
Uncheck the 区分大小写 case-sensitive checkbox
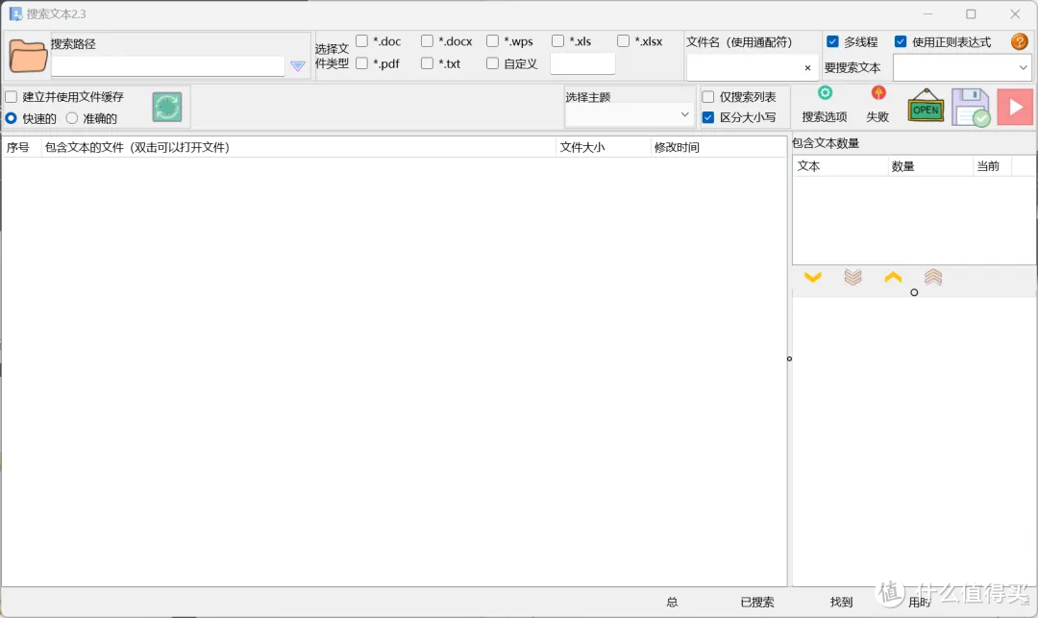[x=708, y=117]
